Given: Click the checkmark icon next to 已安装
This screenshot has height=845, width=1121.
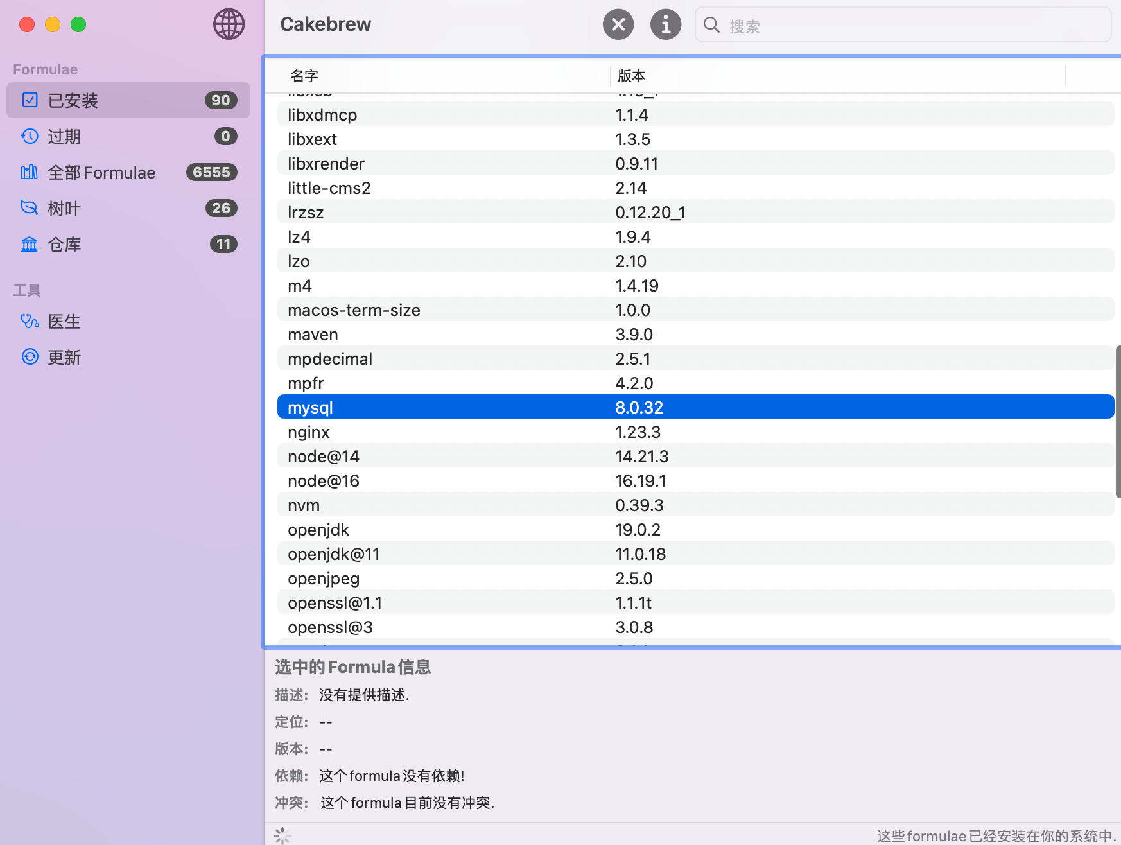Looking at the screenshot, I should tap(30, 100).
